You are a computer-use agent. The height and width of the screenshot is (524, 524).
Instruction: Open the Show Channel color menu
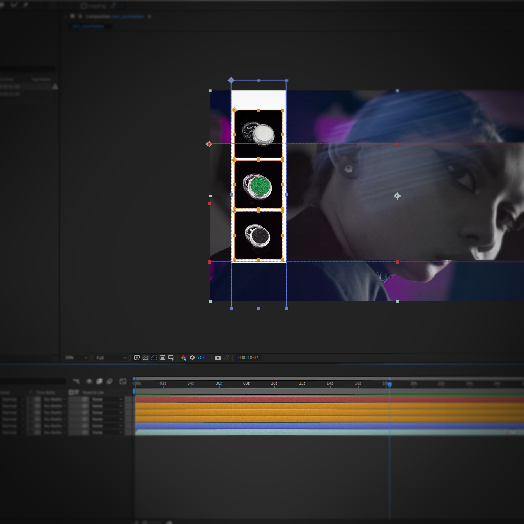pos(184,358)
